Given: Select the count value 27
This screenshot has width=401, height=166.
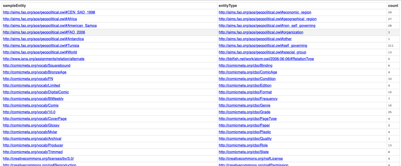Looking at the screenshot, I should click(x=390, y=19).
